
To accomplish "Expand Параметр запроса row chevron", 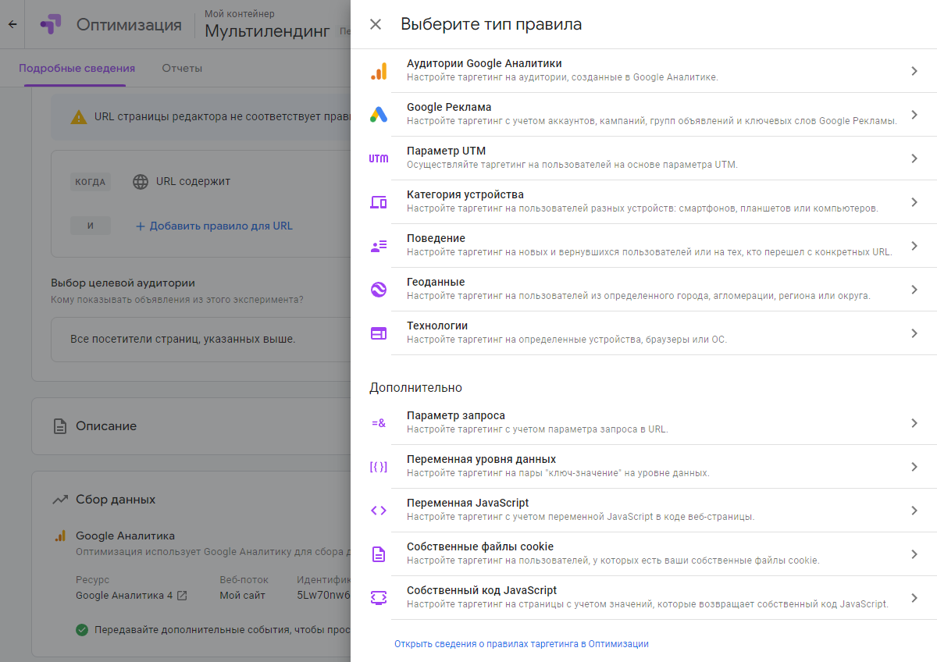I will [x=914, y=423].
